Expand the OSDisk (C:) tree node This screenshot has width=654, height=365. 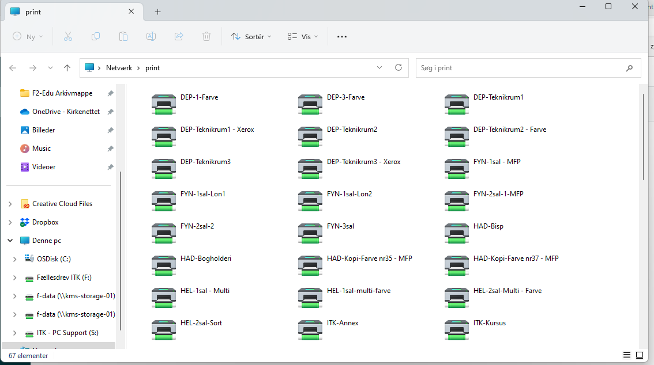pos(14,259)
